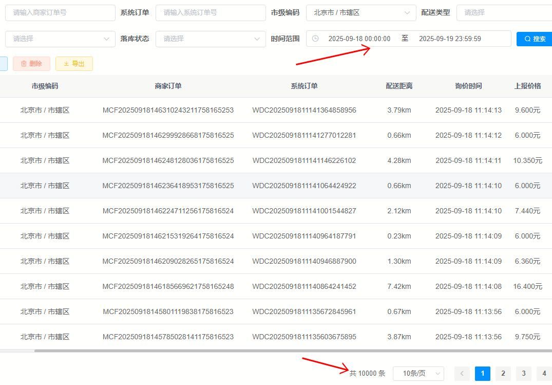Expand the chevron in 市级编码 selector
Viewport: 552px width, 385px height.
(407, 13)
